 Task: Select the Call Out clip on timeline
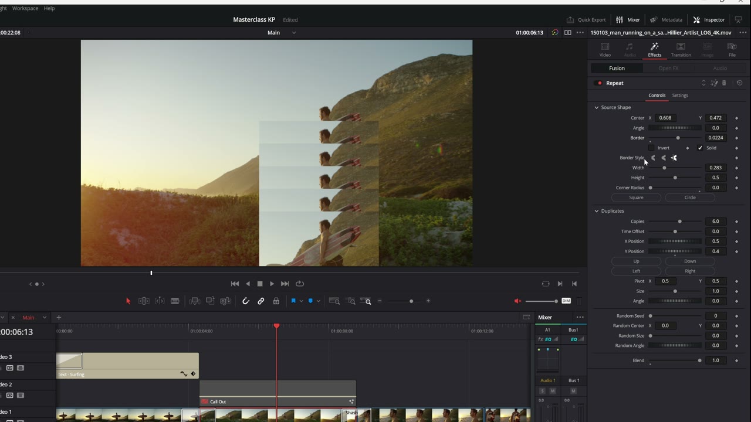(278, 393)
